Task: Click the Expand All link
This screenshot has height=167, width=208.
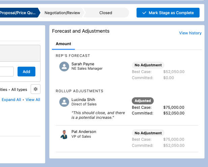Action: [x=11, y=100]
